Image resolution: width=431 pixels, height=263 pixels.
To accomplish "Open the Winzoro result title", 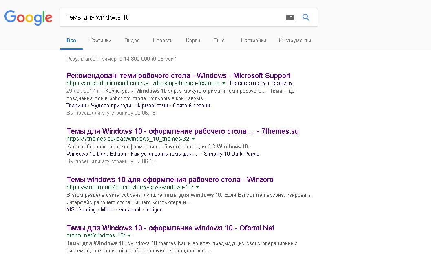I will click(170, 180).
